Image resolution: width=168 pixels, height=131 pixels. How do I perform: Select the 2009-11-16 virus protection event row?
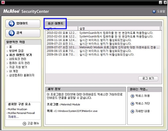coord(103,40)
